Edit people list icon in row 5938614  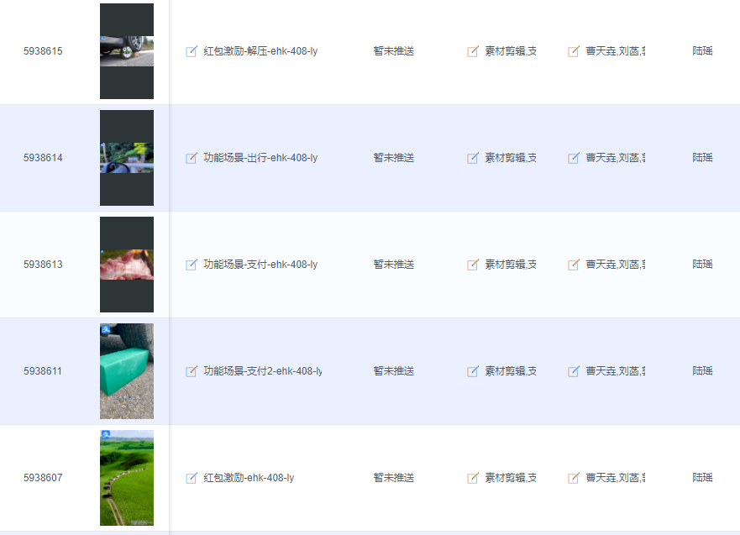click(574, 158)
